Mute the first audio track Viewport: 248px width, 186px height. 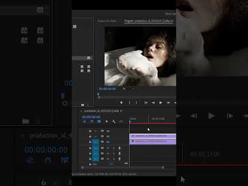coord(108,148)
